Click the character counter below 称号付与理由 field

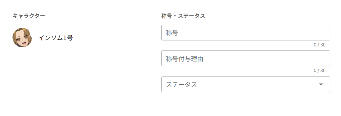pyautogui.click(x=319, y=71)
